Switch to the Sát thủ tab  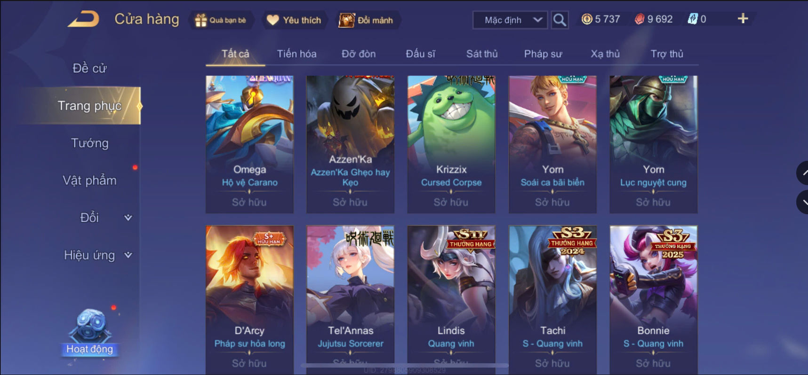[x=482, y=54]
